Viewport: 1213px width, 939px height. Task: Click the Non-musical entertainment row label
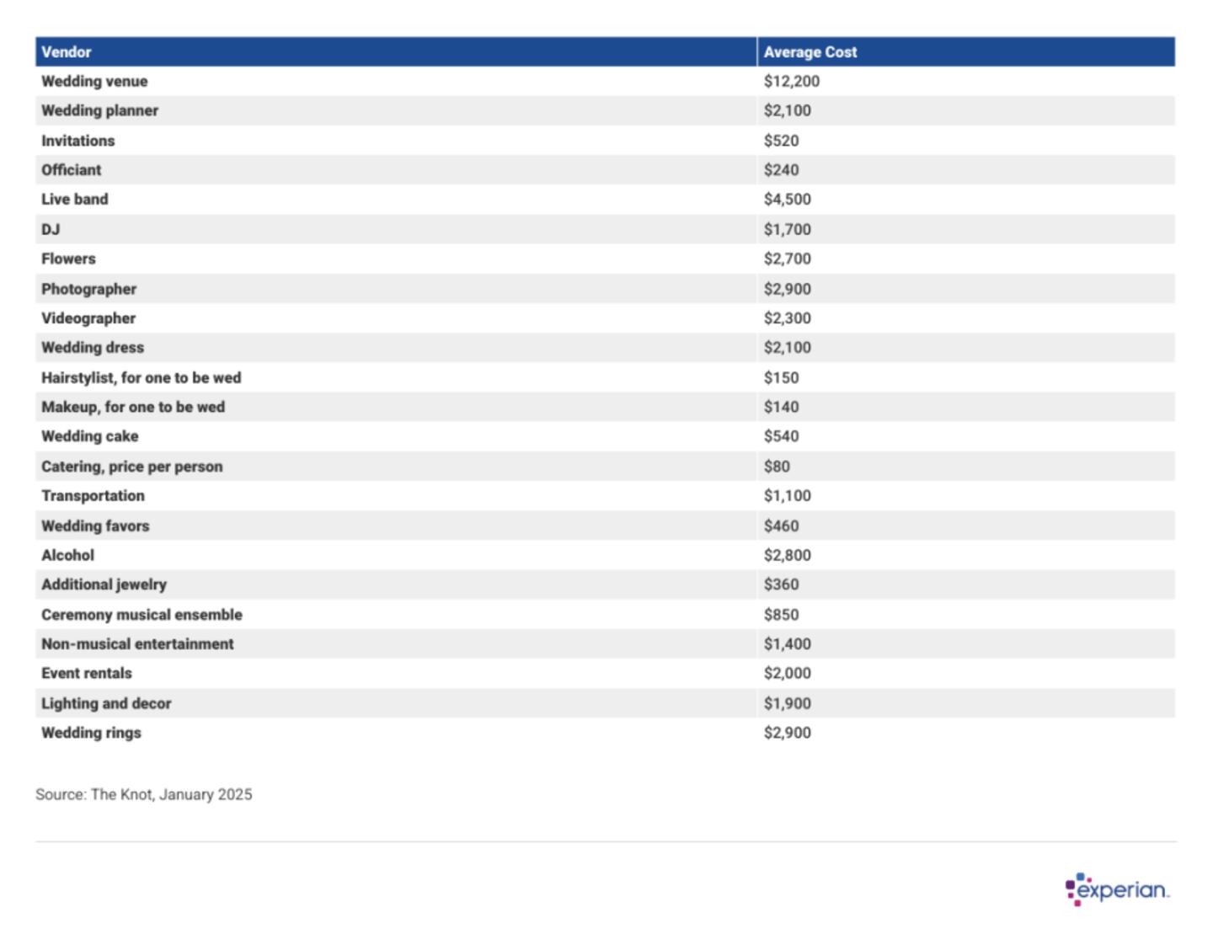point(137,644)
